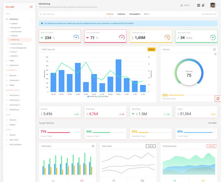
Task: Click the info icon in the blue alert banner
Action: 42,24
